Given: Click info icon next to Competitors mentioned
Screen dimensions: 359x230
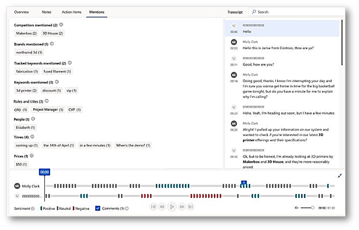Looking at the screenshot, I should pyautogui.click(x=61, y=25).
